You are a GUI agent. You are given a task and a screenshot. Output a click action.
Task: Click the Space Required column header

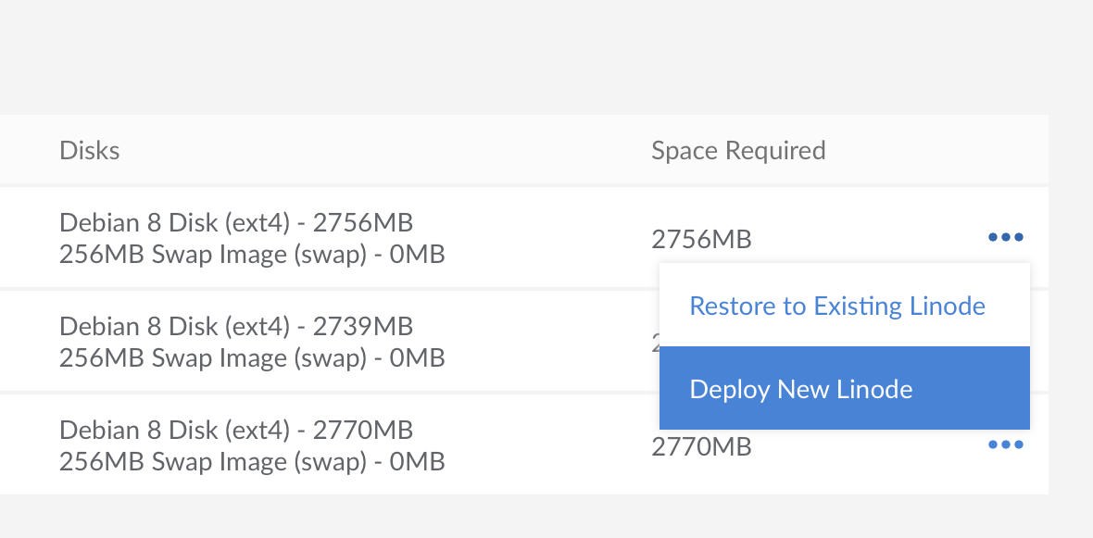click(738, 150)
